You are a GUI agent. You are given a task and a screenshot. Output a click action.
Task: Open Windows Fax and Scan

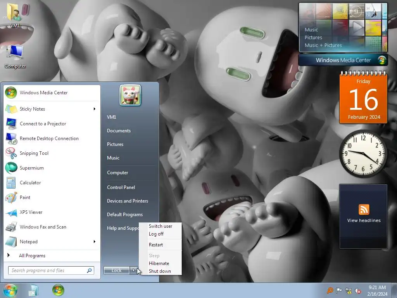click(52, 227)
